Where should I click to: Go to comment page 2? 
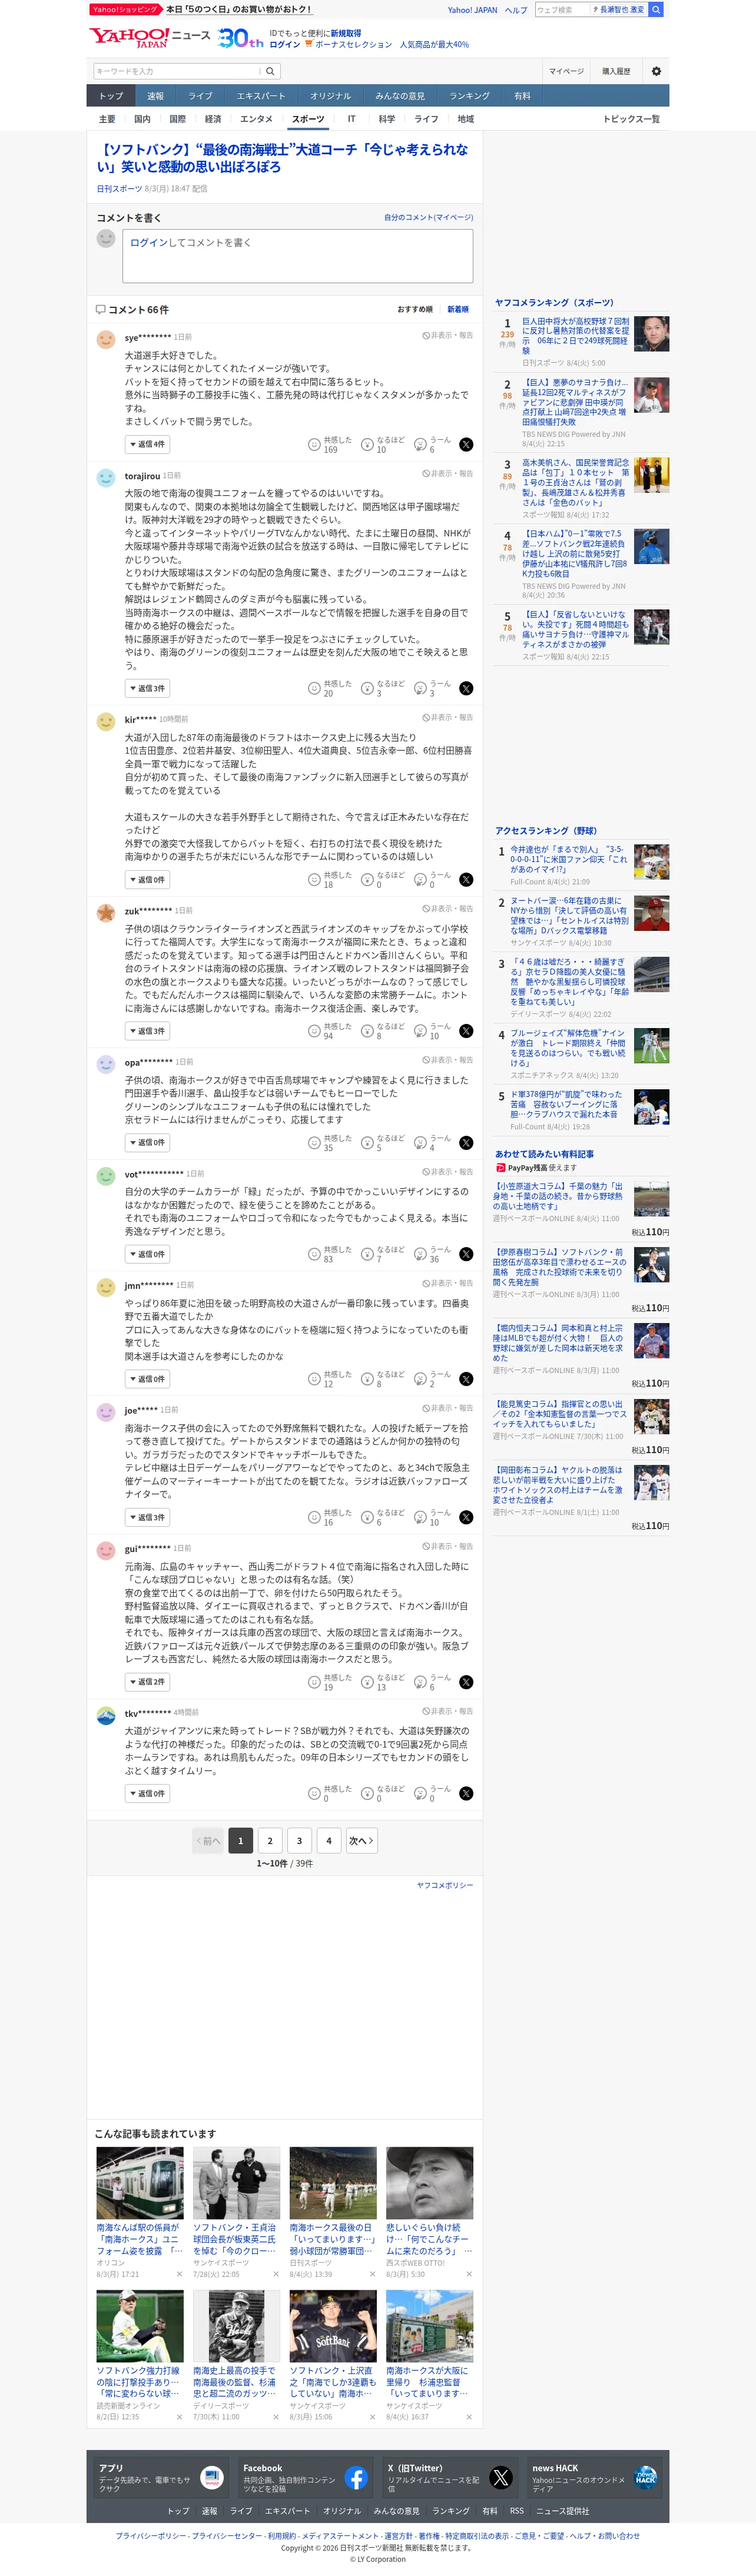pos(270,1840)
